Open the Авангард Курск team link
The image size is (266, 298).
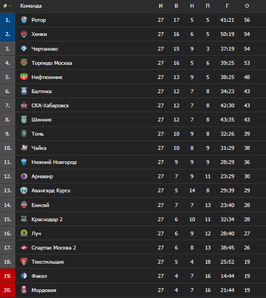click(51, 191)
